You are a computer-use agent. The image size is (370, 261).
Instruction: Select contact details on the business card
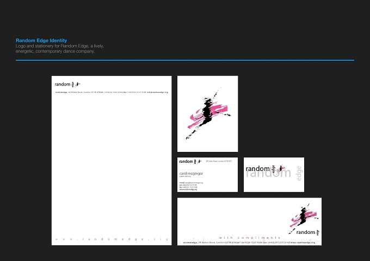coord(191,186)
